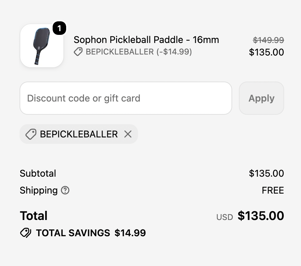Click the tag icon beside BEPICKLEBALLER line discount
This screenshot has height=266, width=301.
(78, 52)
